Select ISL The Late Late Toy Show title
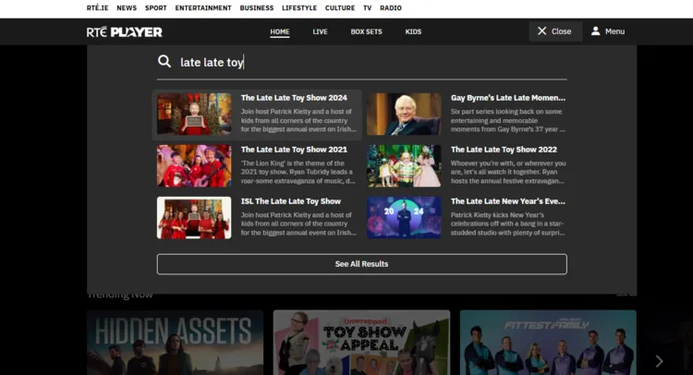 (x=291, y=201)
